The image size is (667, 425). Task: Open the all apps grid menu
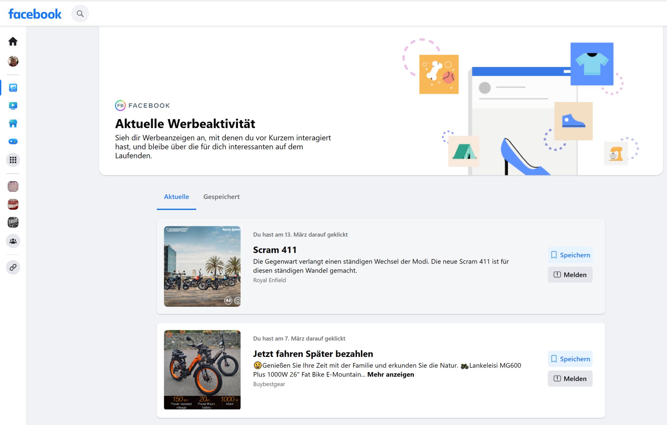coord(13,160)
